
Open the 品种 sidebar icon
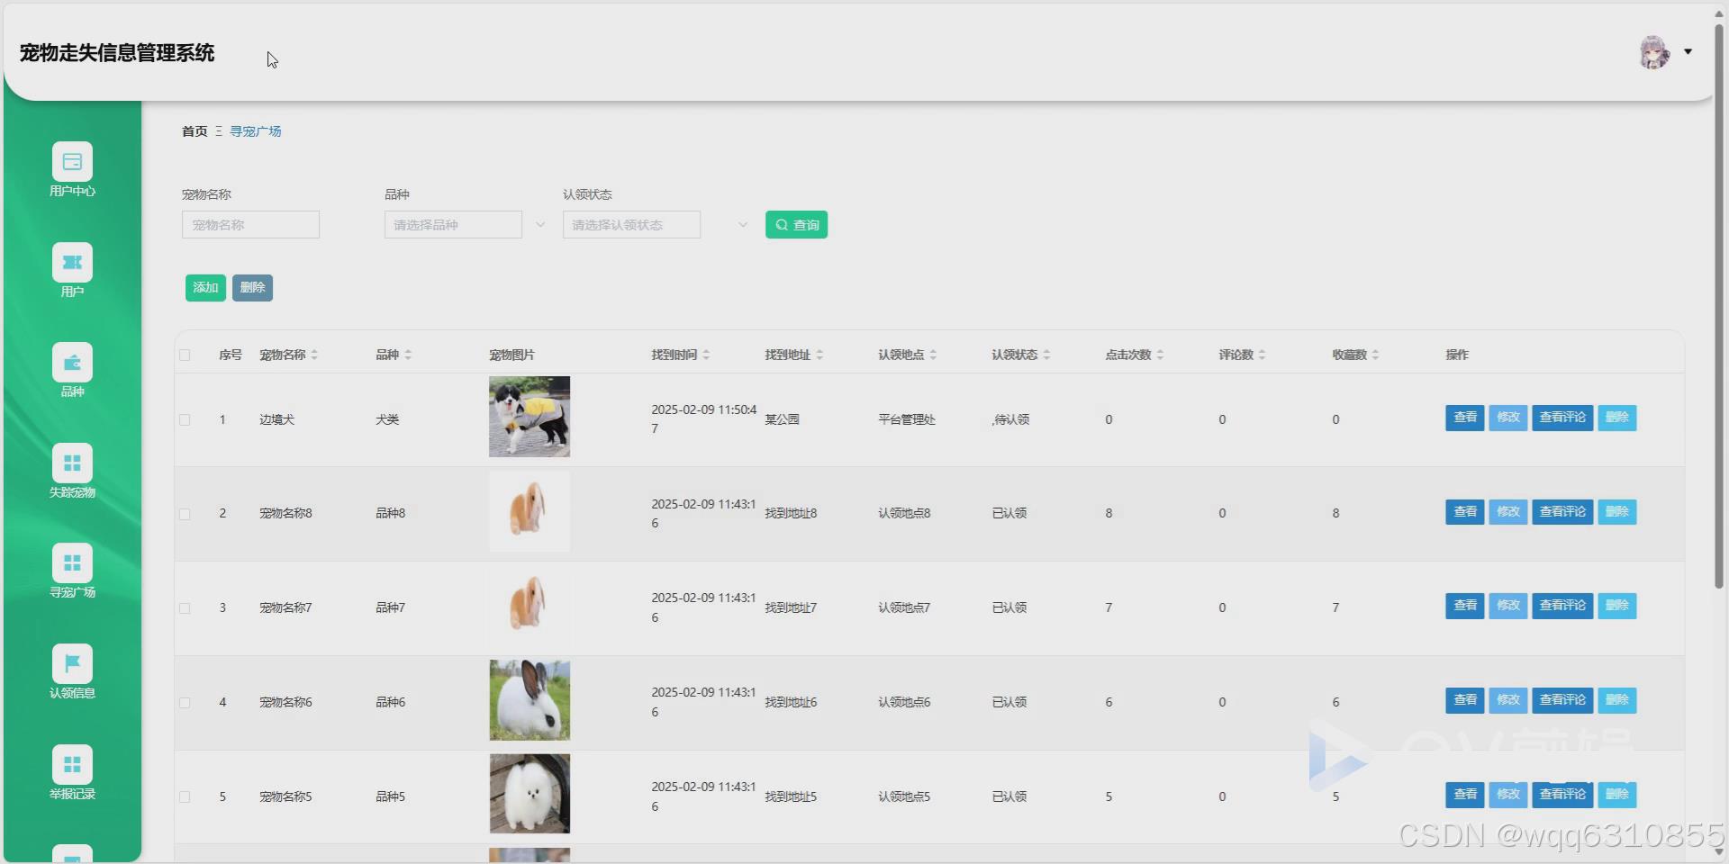pos(72,363)
